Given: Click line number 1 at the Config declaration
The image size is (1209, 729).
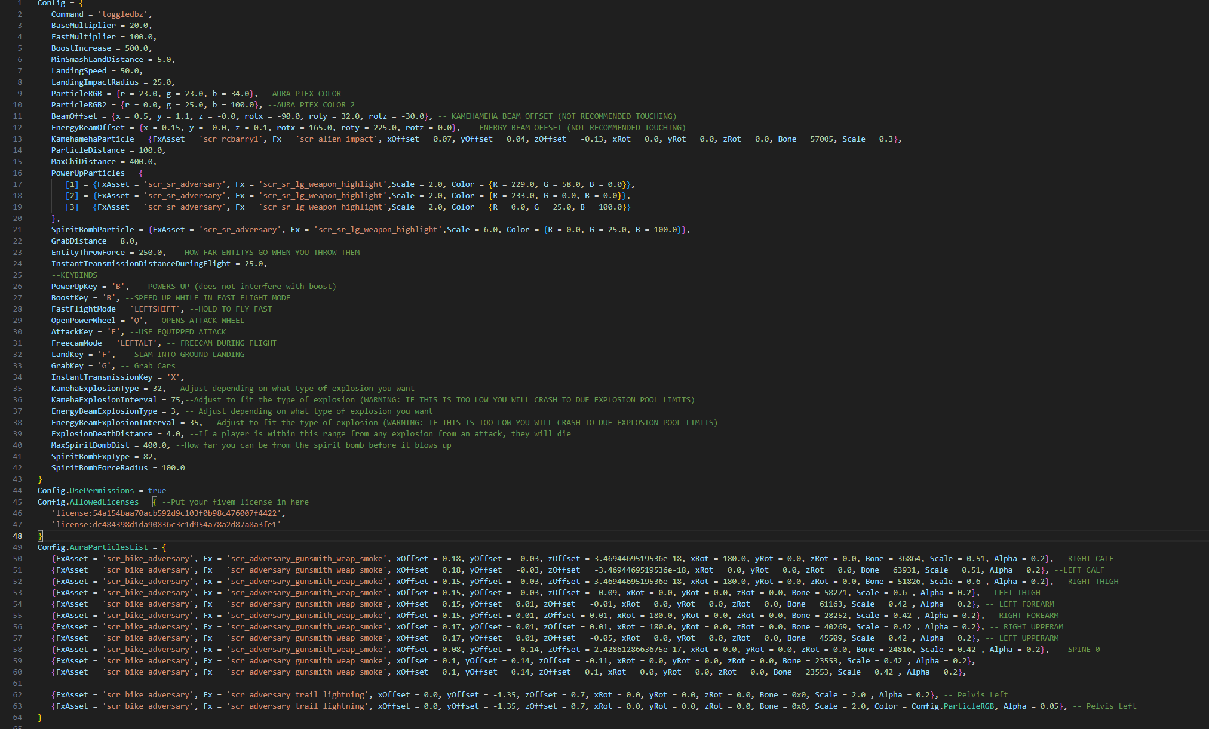Looking at the screenshot, I should [19, 3].
